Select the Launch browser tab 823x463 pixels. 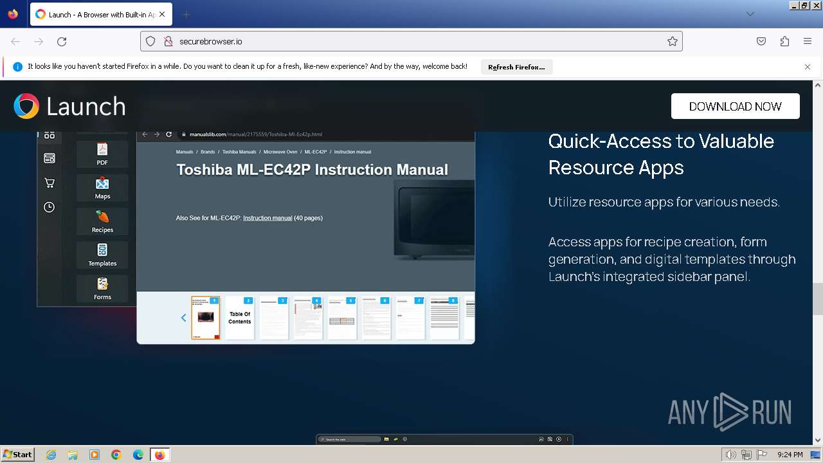[102, 14]
